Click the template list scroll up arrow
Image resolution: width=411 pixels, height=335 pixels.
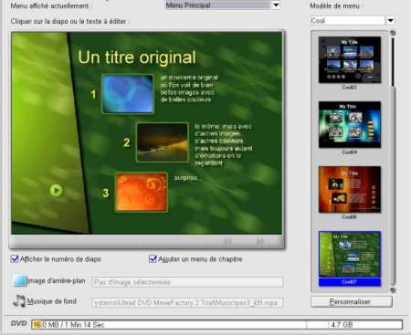[393, 33]
